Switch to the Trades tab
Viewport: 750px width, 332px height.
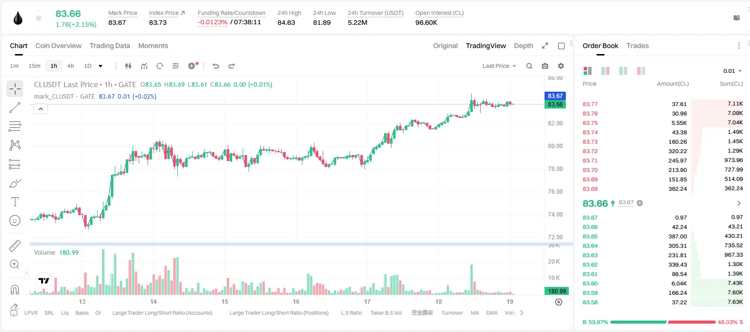pyautogui.click(x=637, y=46)
